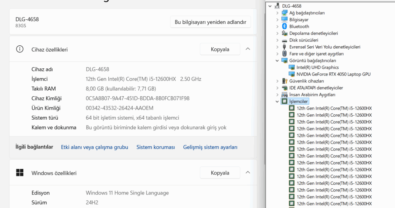
Task: Expand the Ağ bağdaştırıcıları node
Action: [x=277, y=13]
